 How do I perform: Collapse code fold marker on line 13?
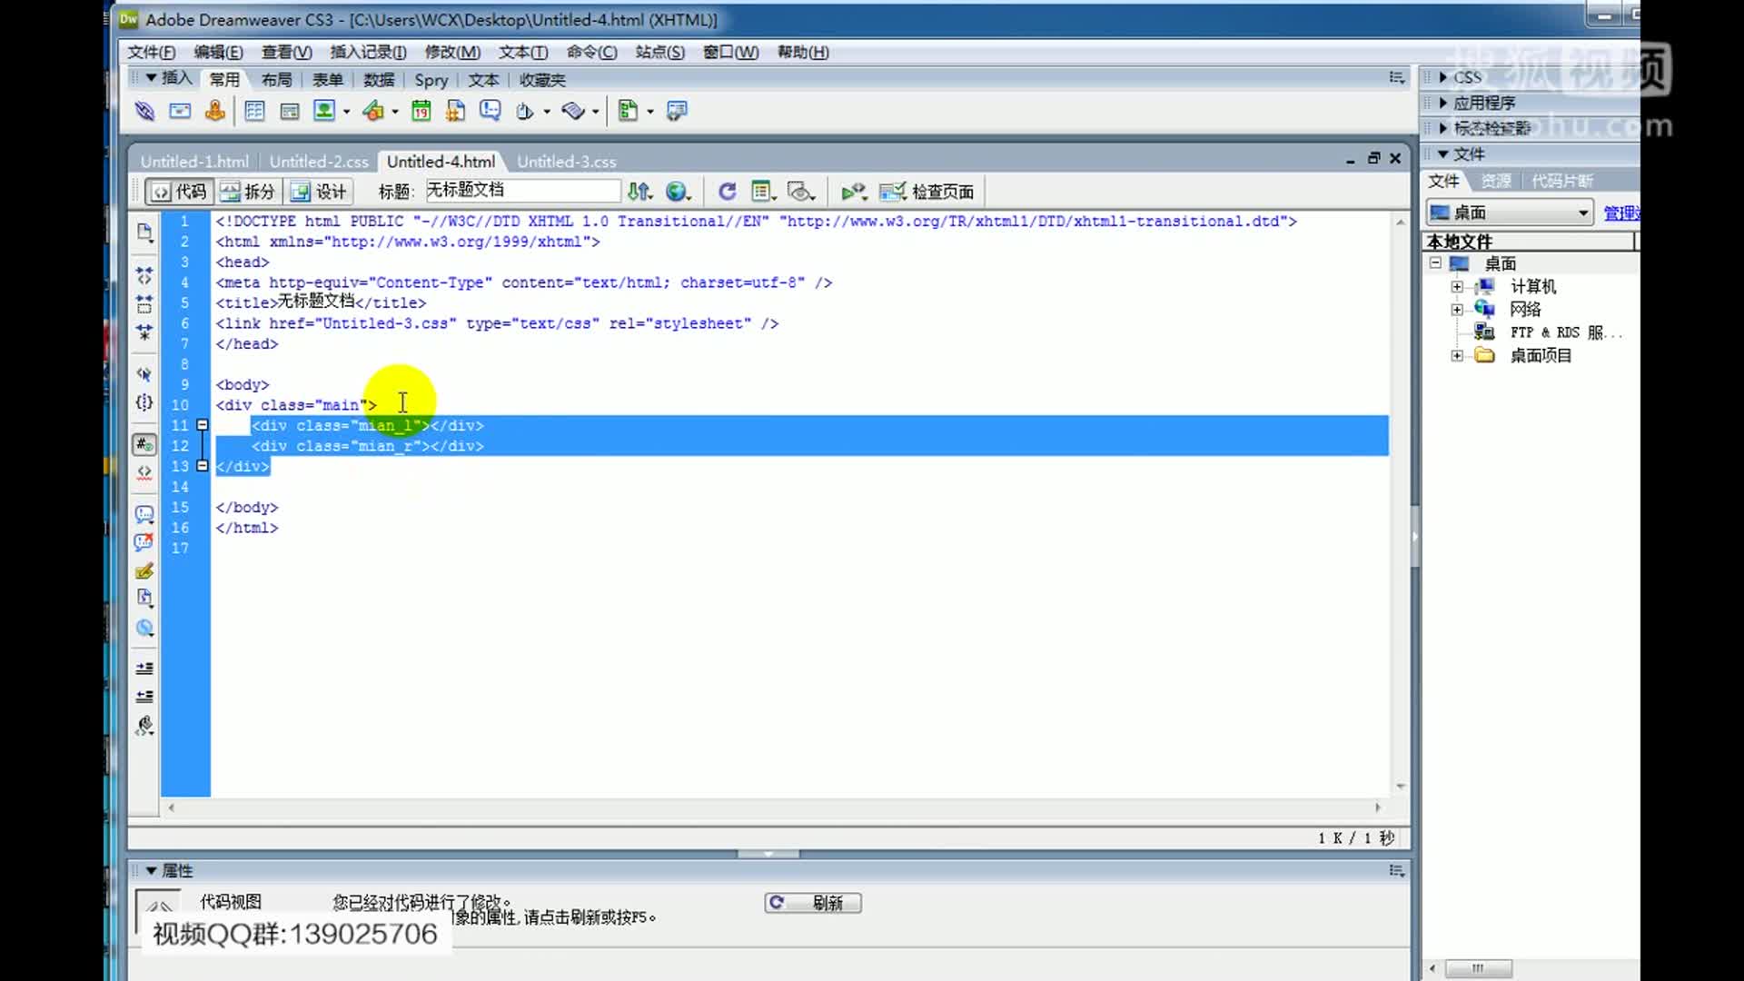click(203, 465)
